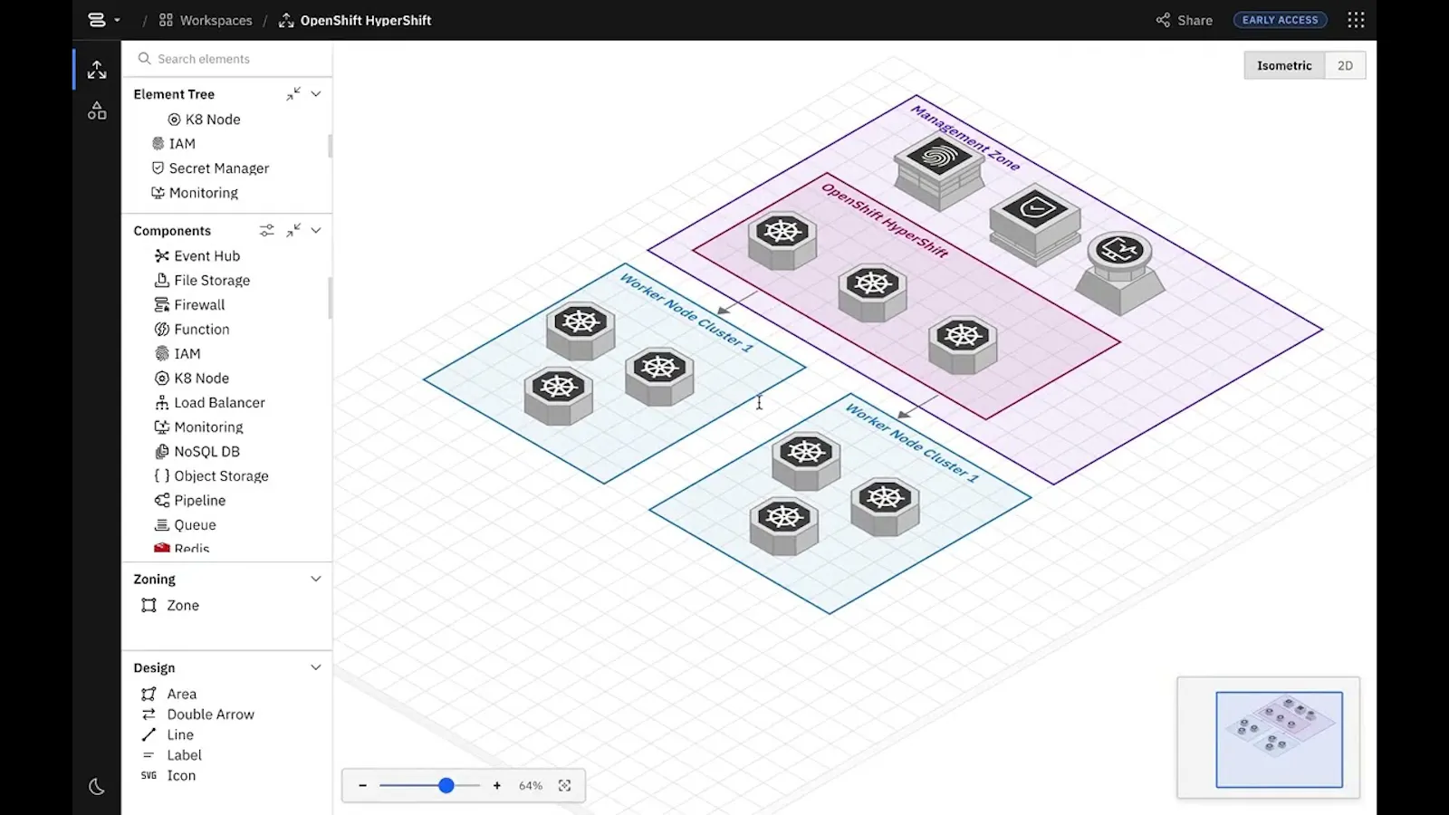Click the zoom out minus icon
The width and height of the screenshot is (1449, 815).
[x=362, y=786]
